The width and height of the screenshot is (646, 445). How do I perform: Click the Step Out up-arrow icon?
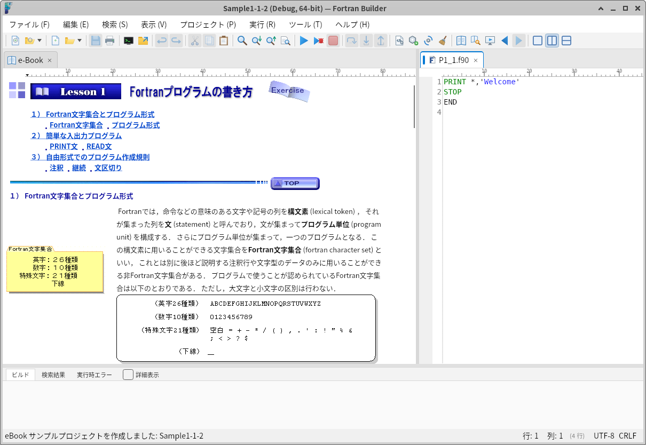[x=381, y=41]
